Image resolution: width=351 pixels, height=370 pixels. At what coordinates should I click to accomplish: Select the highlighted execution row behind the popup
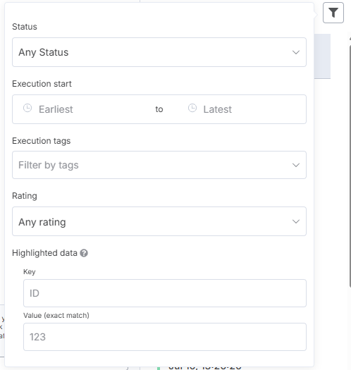[x=322, y=56]
